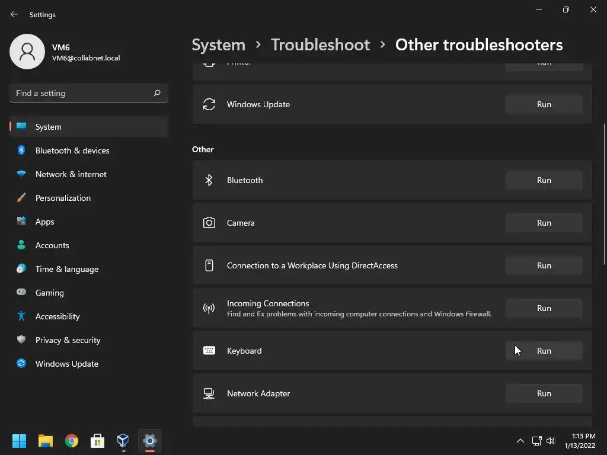The height and width of the screenshot is (455, 607).
Task: Click the Bluetooth & devices sidebar icon
Action: click(21, 150)
